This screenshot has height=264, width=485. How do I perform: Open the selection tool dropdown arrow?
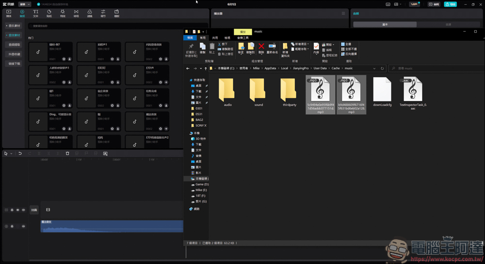pyautogui.click(x=11, y=154)
